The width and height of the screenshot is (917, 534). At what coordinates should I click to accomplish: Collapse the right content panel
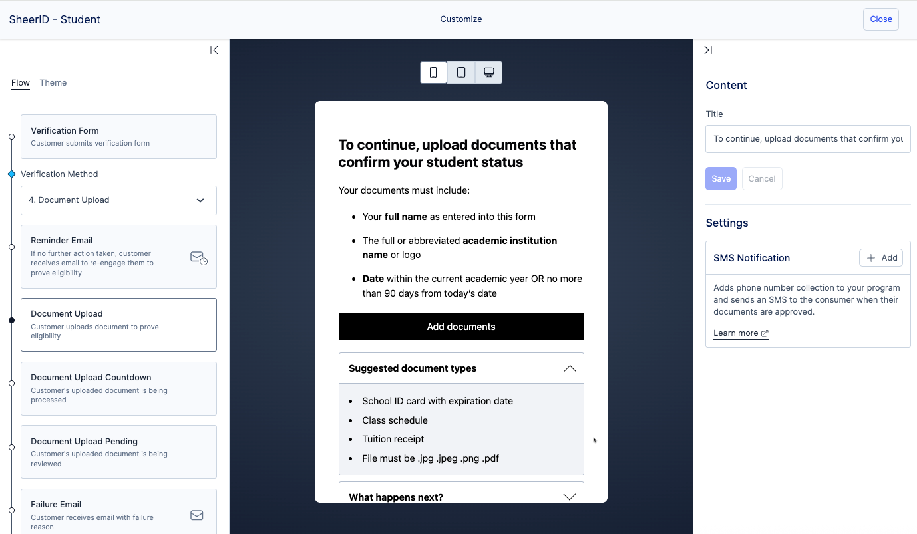pyautogui.click(x=708, y=50)
